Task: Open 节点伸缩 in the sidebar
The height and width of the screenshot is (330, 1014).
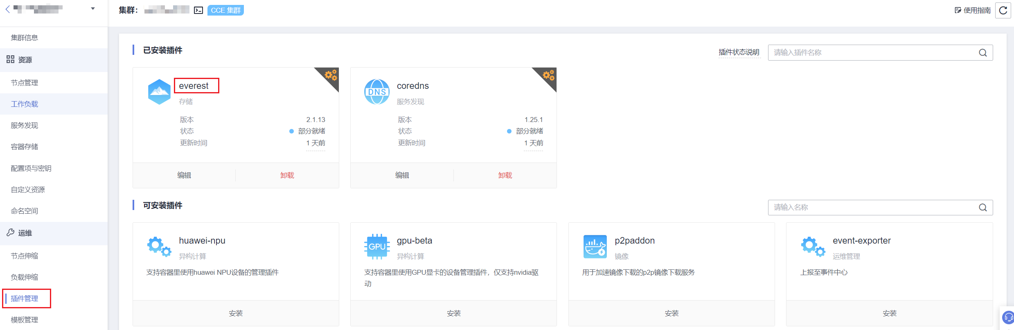Action: [25, 256]
